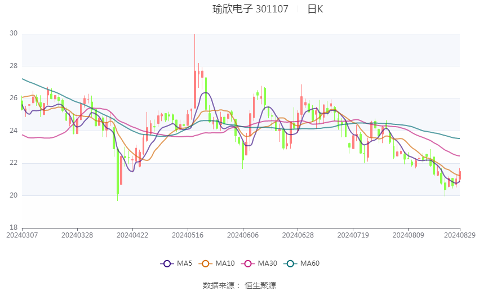
Task: Click the y-axis value 26
Action: click(14, 98)
